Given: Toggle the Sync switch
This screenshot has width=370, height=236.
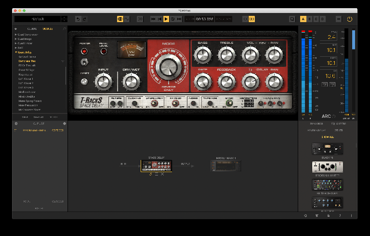Looking at the screenshot, I should coord(229,103).
